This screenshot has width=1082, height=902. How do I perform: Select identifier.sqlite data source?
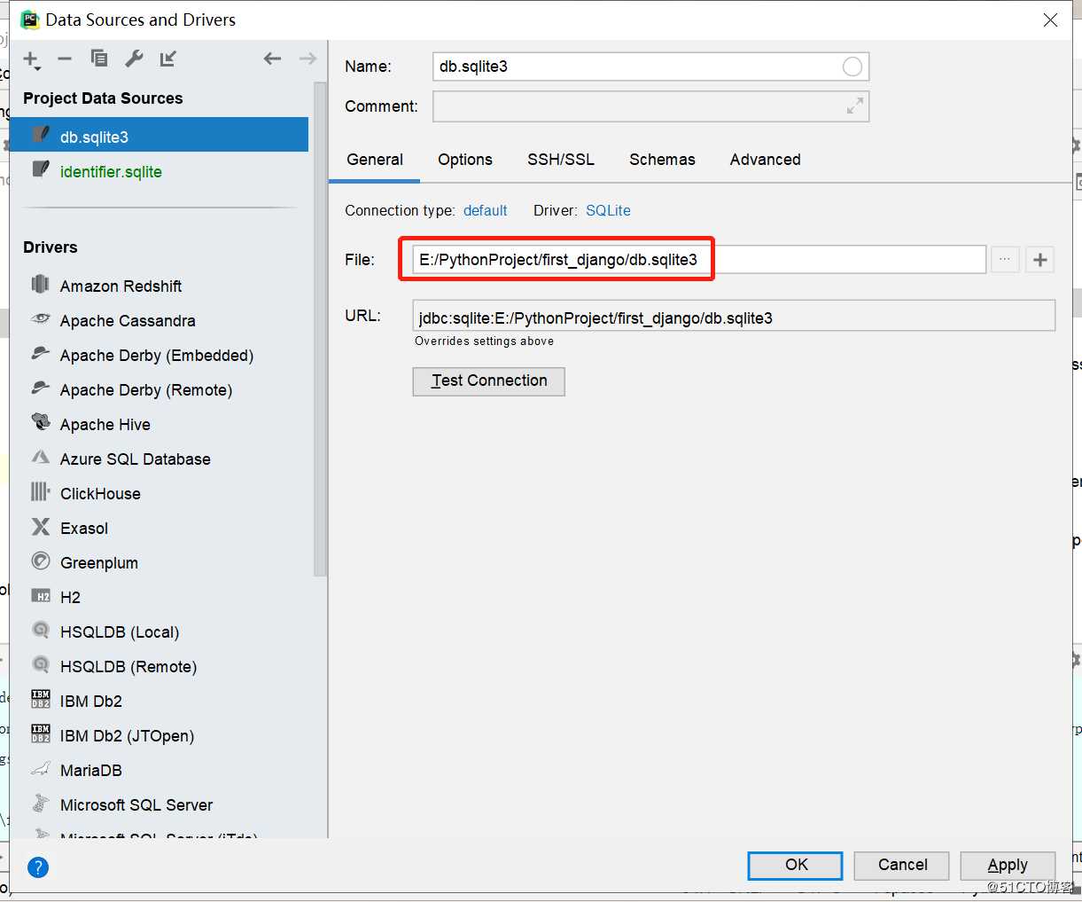160,171
